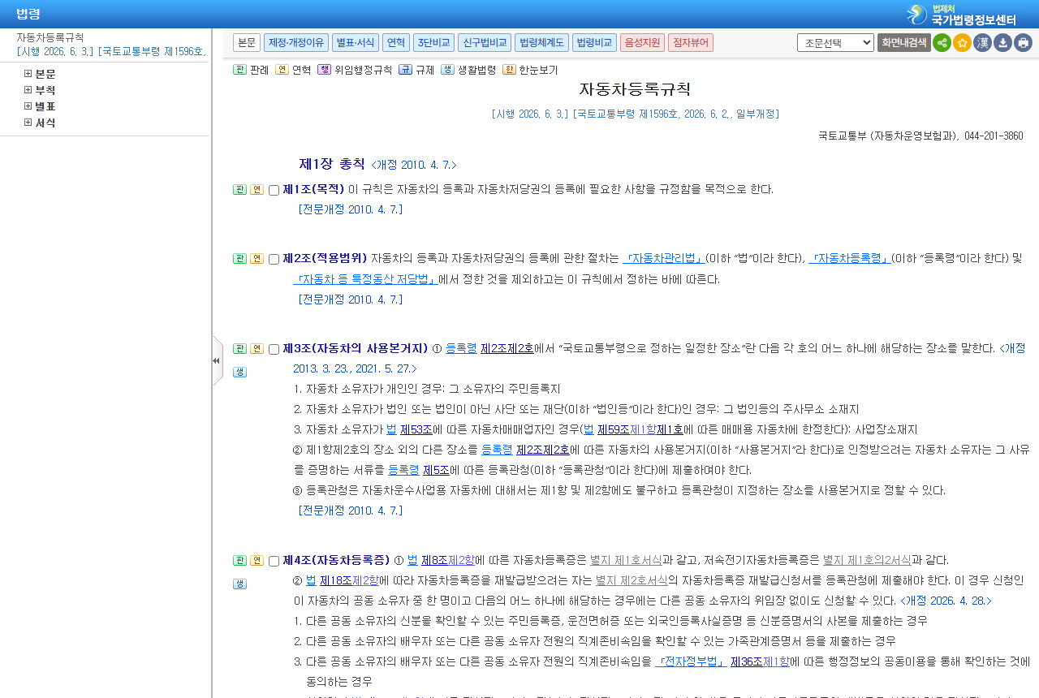Check the box for 제1조(목적)
The image size is (1039, 698).
click(x=274, y=190)
